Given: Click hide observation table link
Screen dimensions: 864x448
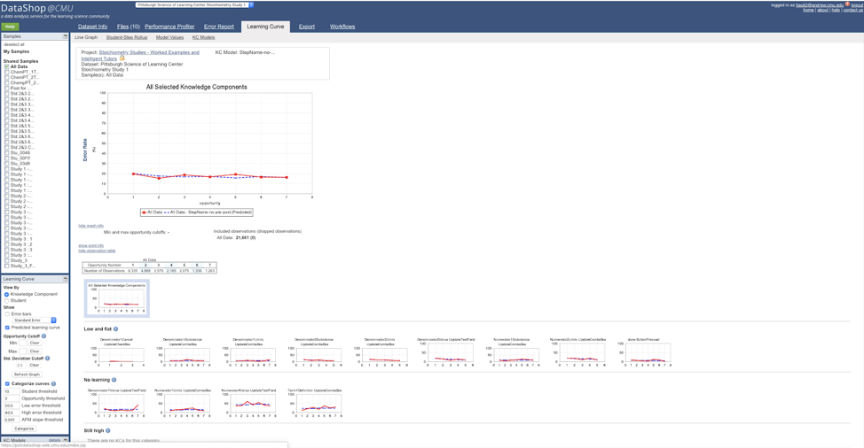Looking at the screenshot, I should (x=97, y=251).
